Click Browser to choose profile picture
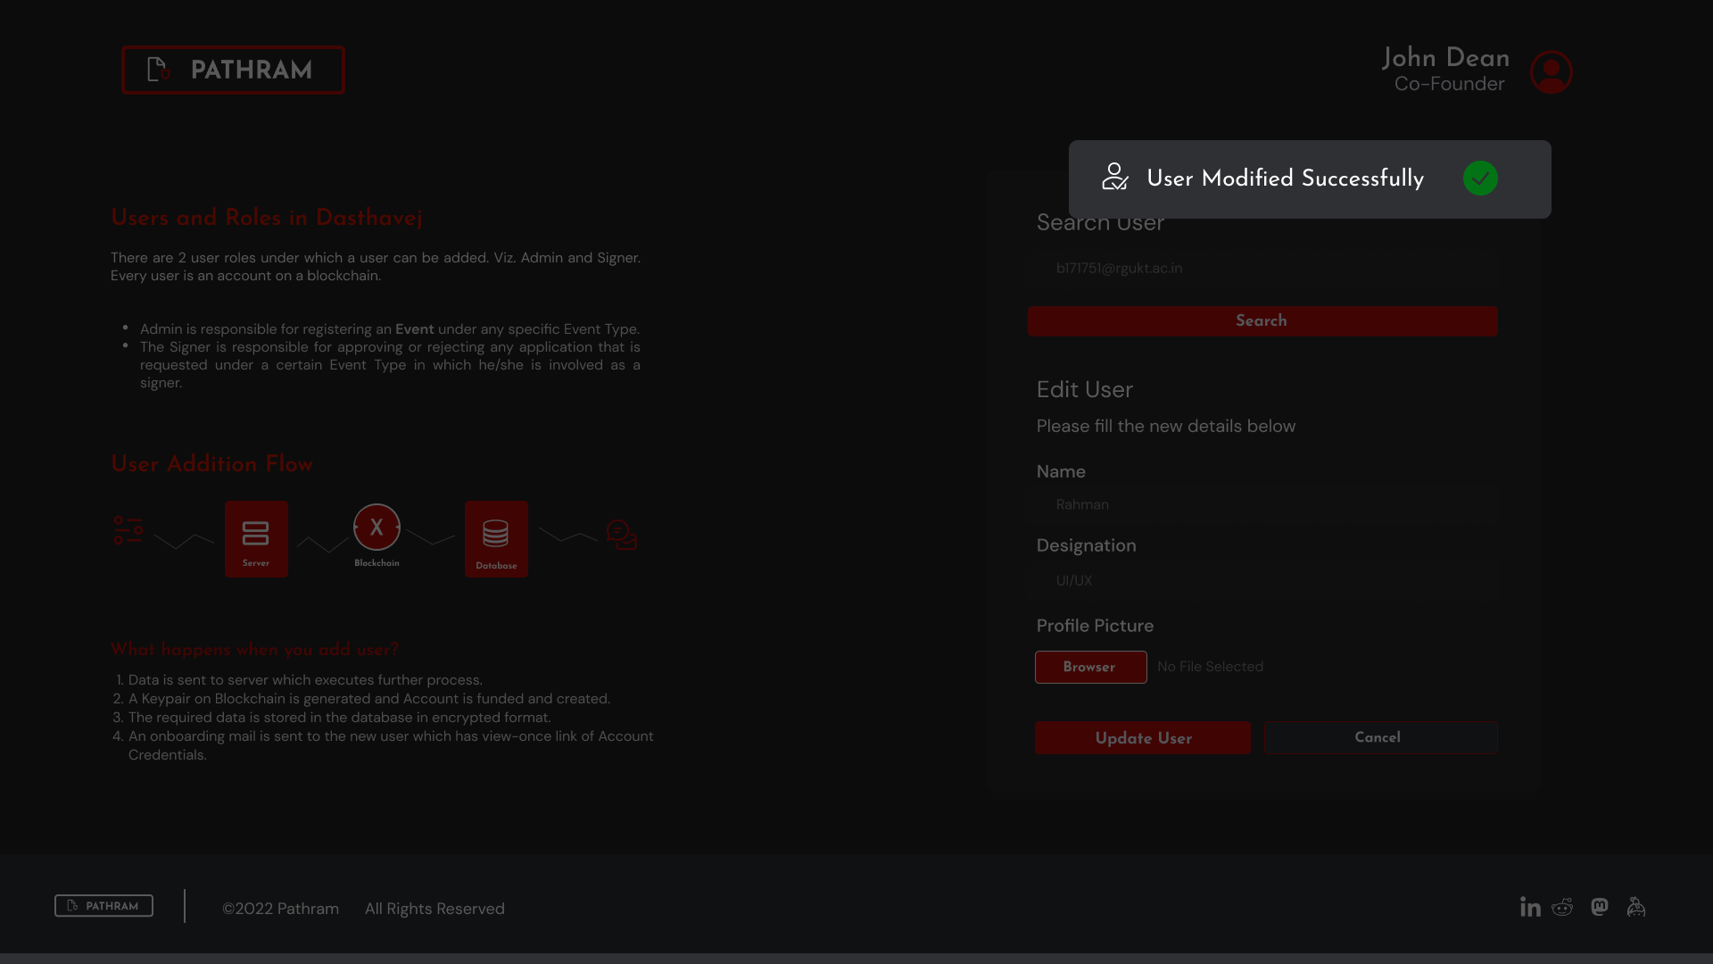The image size is (1713, 964). (x=1090, y=667)
